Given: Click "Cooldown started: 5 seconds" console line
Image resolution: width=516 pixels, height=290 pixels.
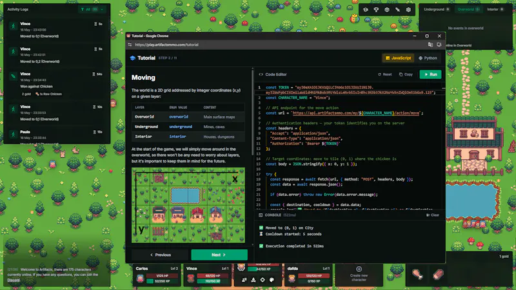Looking at the screenshot, I should click(293, 234).
